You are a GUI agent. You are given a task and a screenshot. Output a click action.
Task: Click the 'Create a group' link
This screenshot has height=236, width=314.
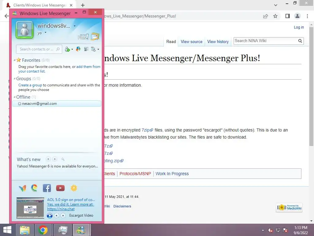coord(30,85)
